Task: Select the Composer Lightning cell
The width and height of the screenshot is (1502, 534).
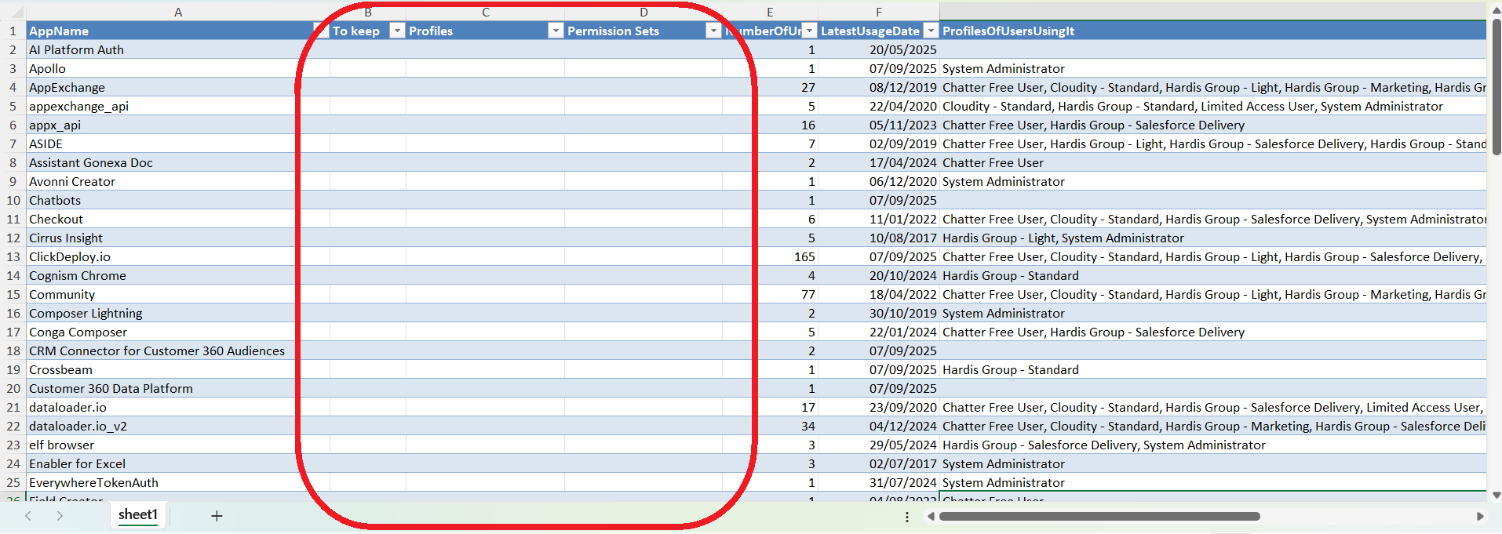Action: click(x=178, y=313)
